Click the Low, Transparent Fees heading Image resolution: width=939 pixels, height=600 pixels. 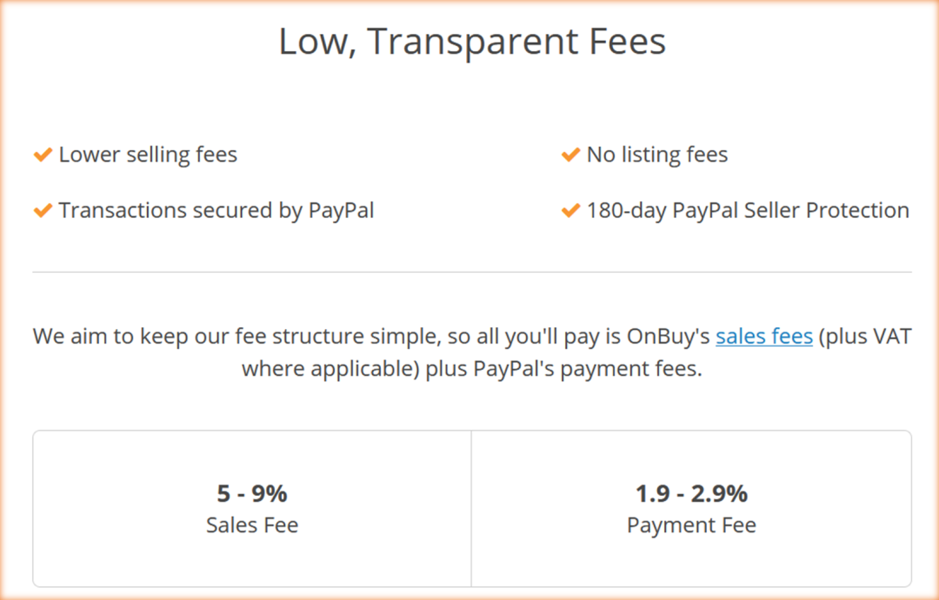click(472, 42)
